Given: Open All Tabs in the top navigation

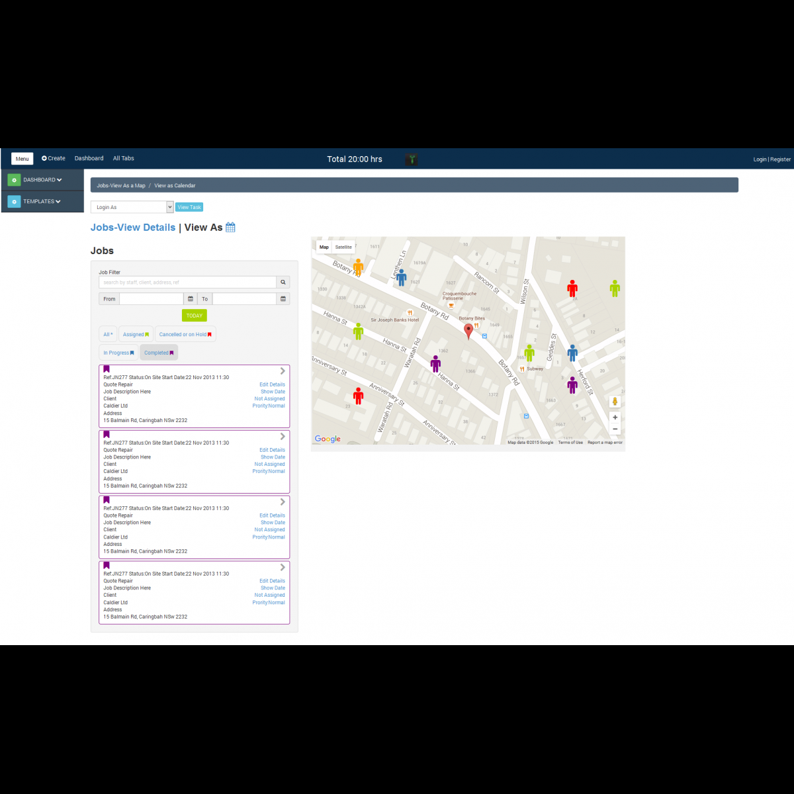Looking at the screenshot, I should pyautogui.click(x=123, y=158).
